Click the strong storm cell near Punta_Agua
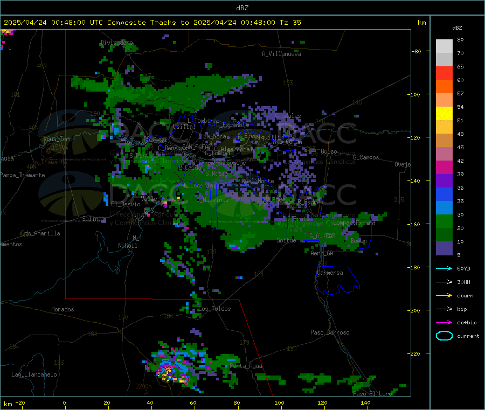485x410 pixels. coord(169,373)
